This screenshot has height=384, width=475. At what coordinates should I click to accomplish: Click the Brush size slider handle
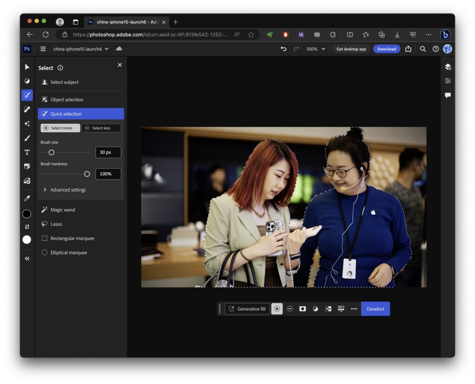(x=51, y=152)
